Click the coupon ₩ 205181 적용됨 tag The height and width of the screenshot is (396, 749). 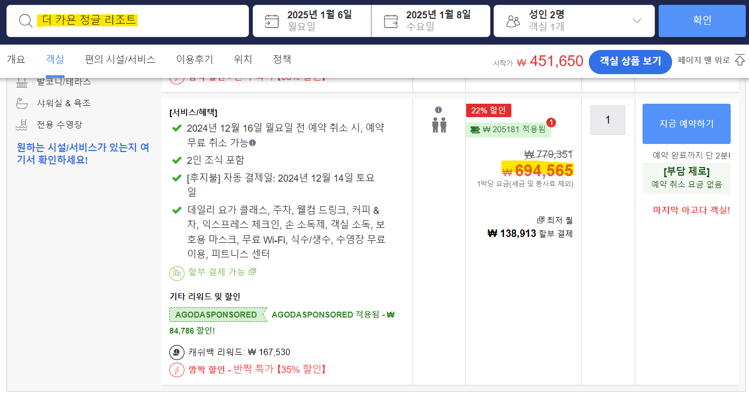tap(508, 129)
